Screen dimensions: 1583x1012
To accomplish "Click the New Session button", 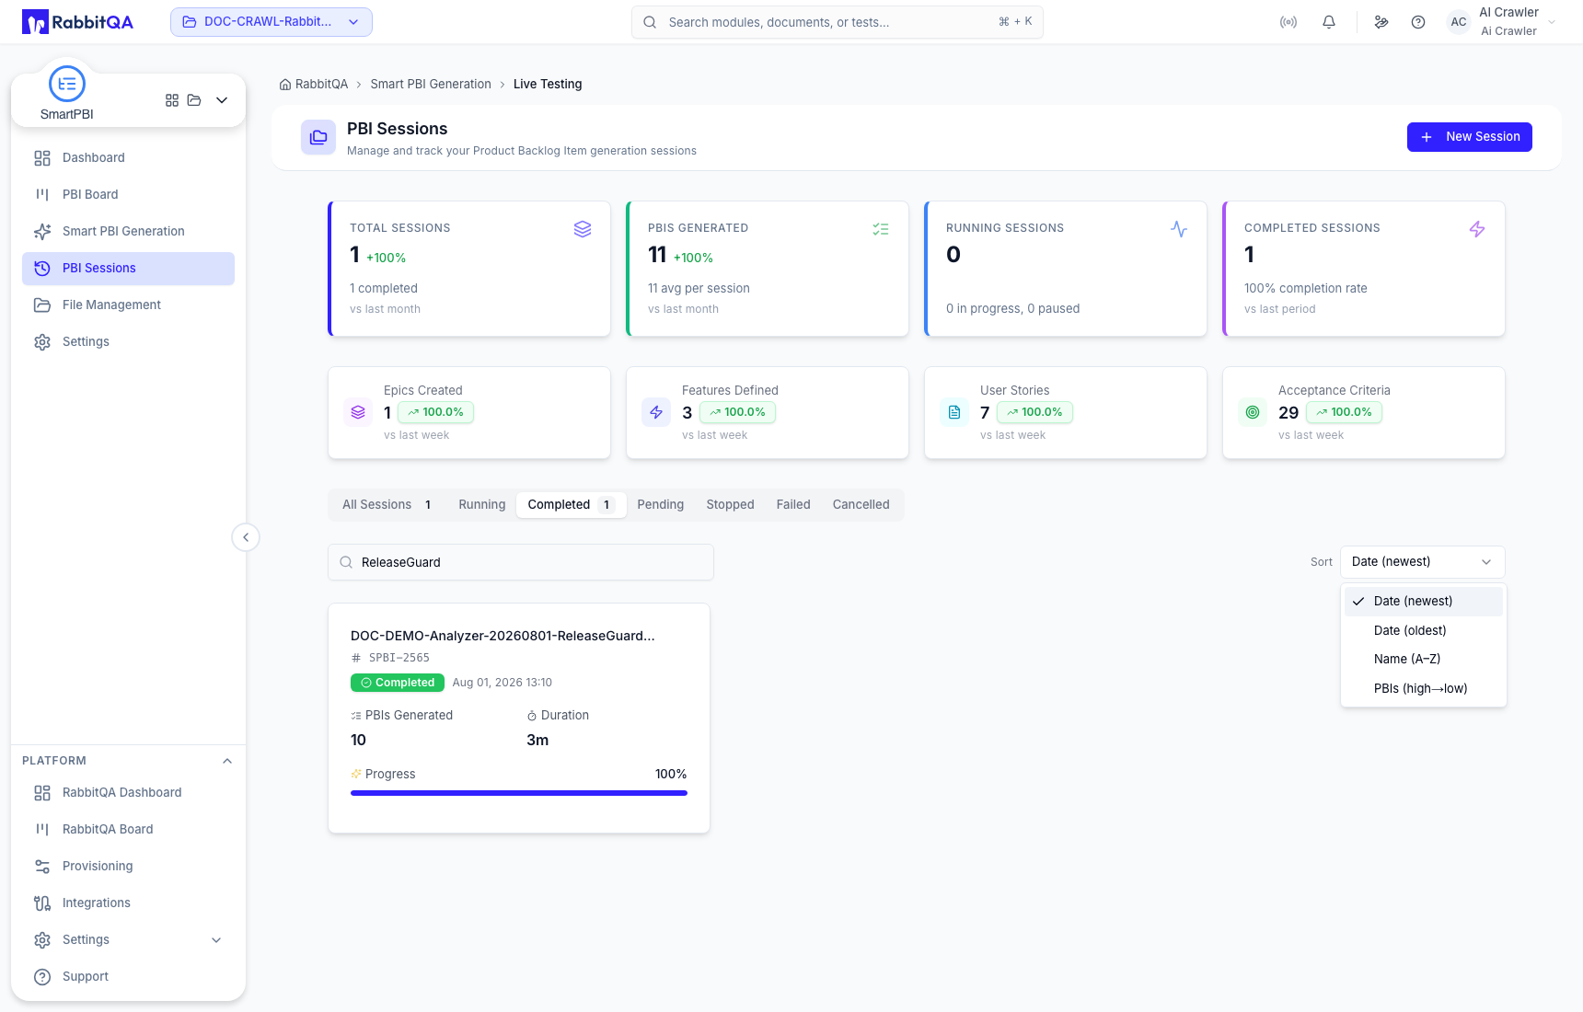I will (1470, 137).
